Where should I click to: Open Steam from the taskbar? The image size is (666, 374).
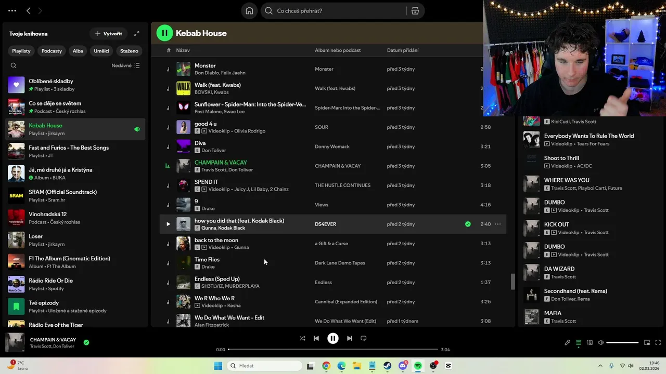[x=388, y=366]
